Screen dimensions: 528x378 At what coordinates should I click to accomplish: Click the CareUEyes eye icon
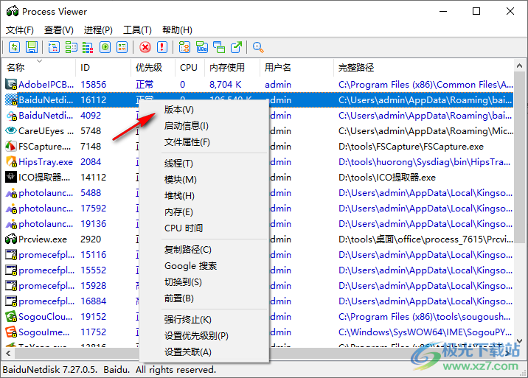click(11, 130)
